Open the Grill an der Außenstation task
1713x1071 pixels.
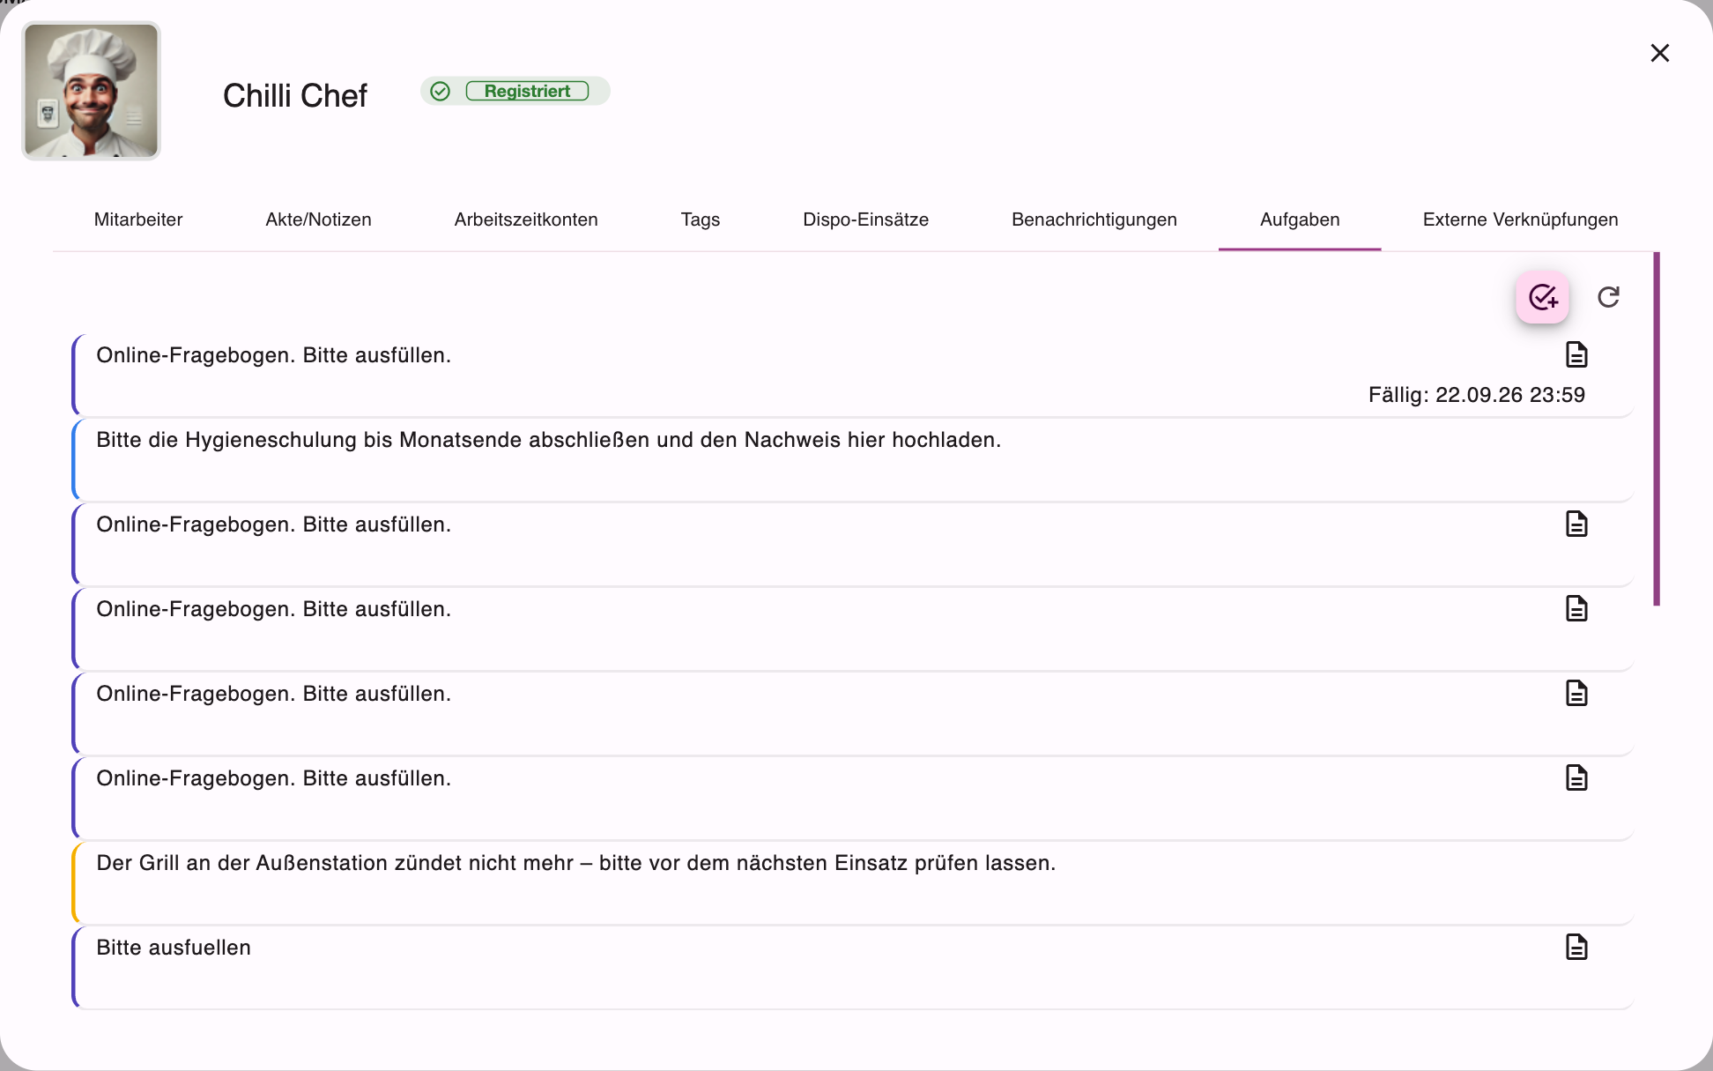(852, 881)
